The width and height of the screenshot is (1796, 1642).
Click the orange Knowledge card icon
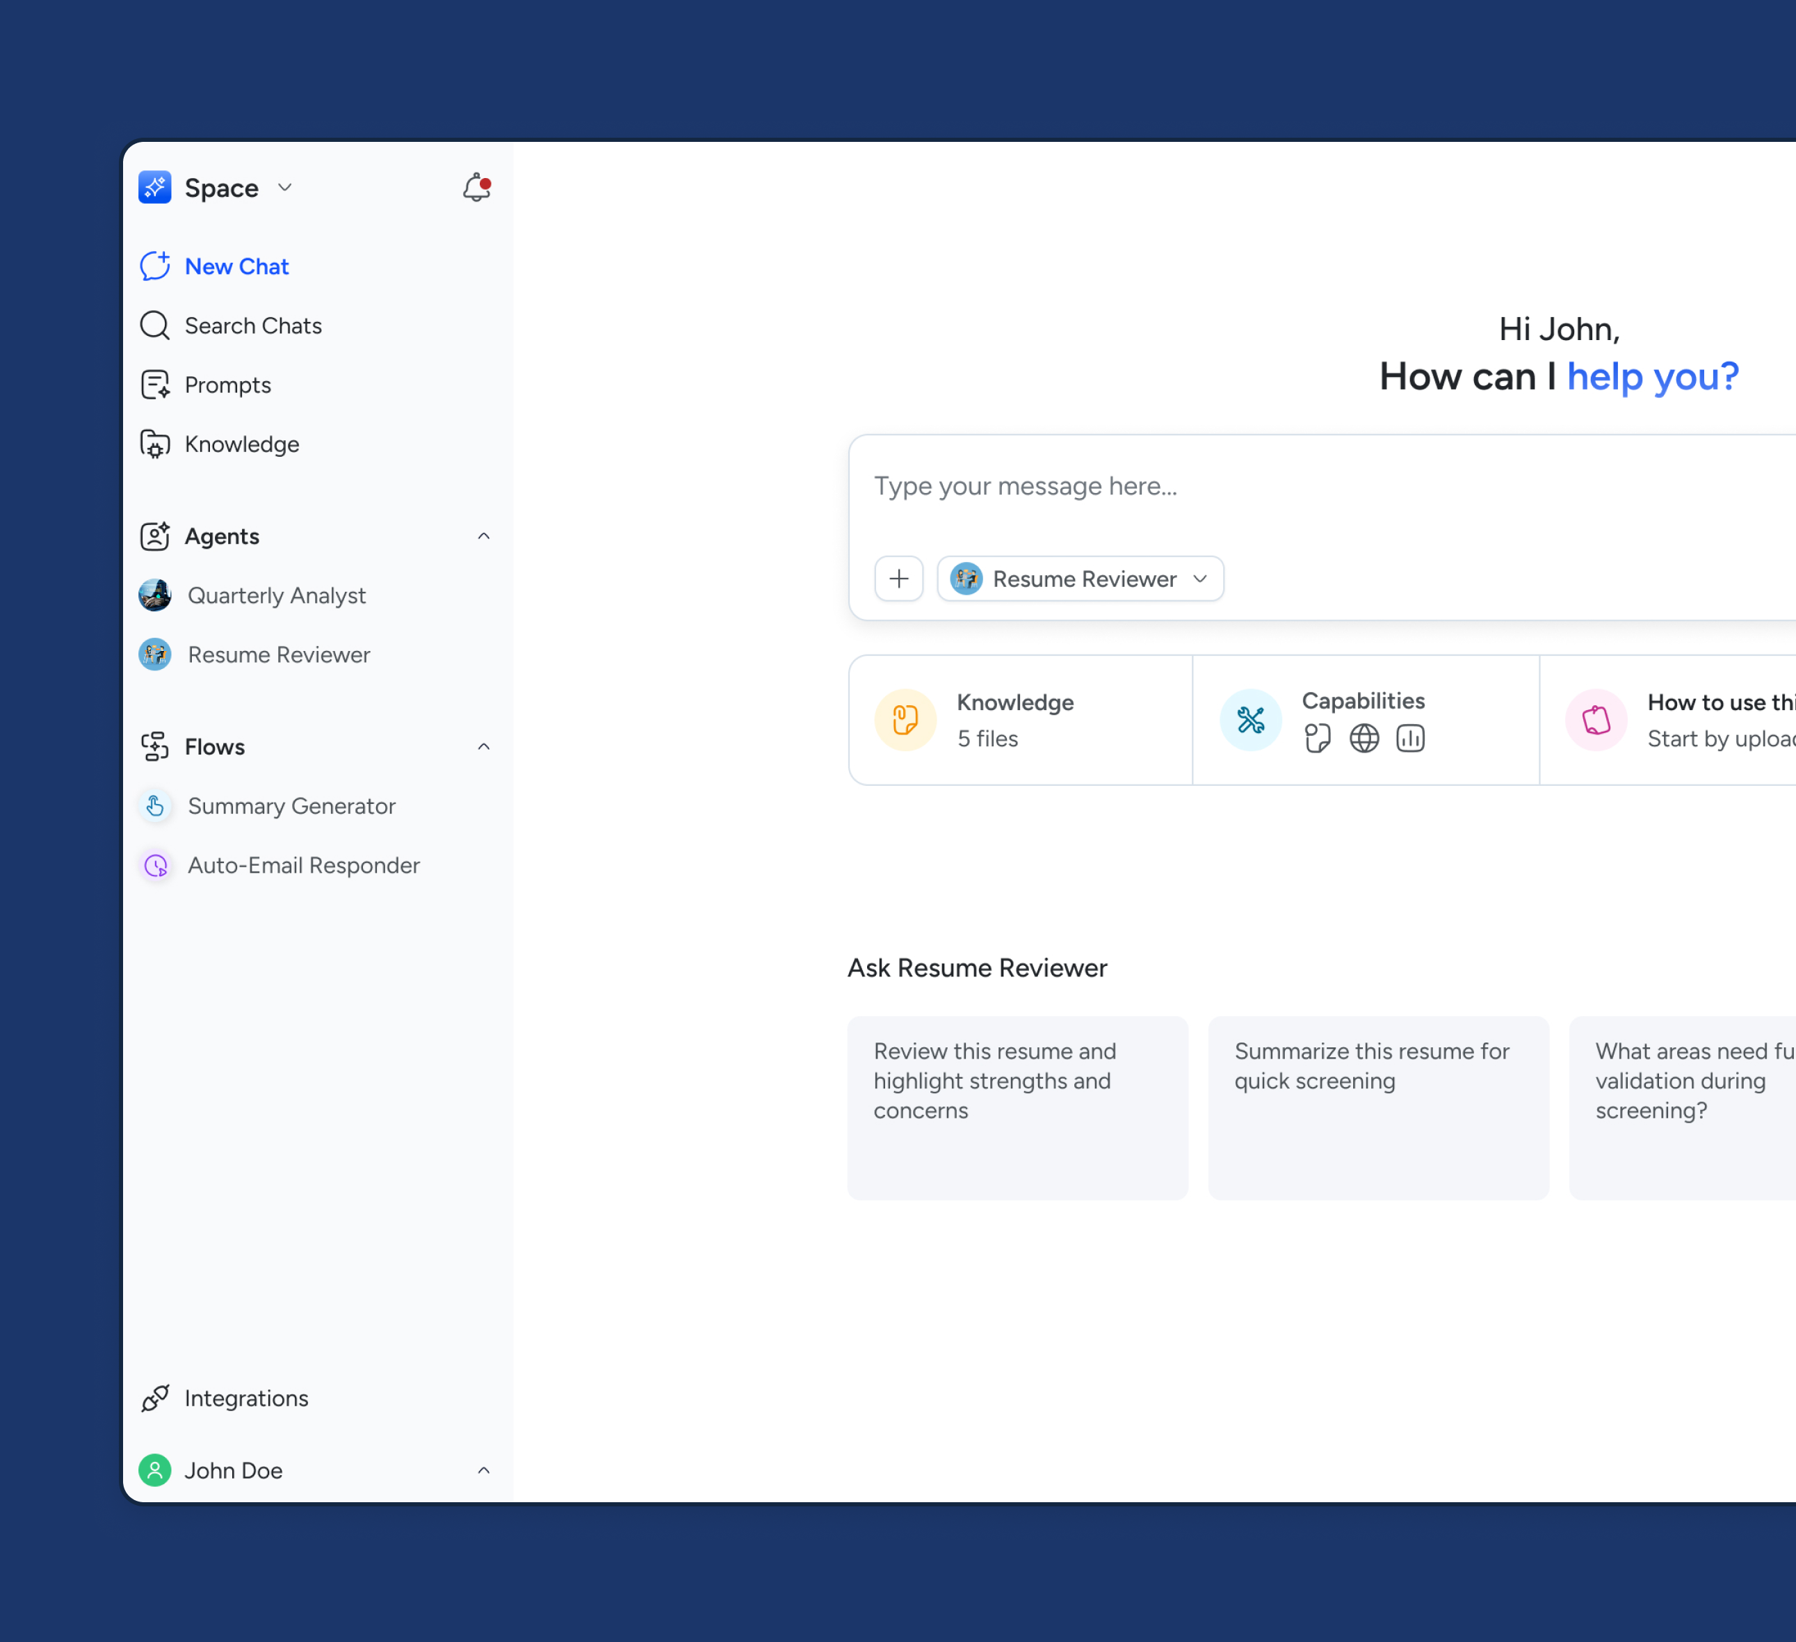click(x=905, y=720)
